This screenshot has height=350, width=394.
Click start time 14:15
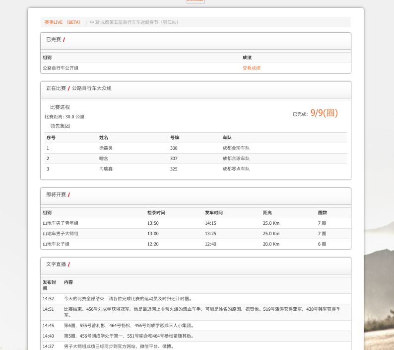(210, 223)
